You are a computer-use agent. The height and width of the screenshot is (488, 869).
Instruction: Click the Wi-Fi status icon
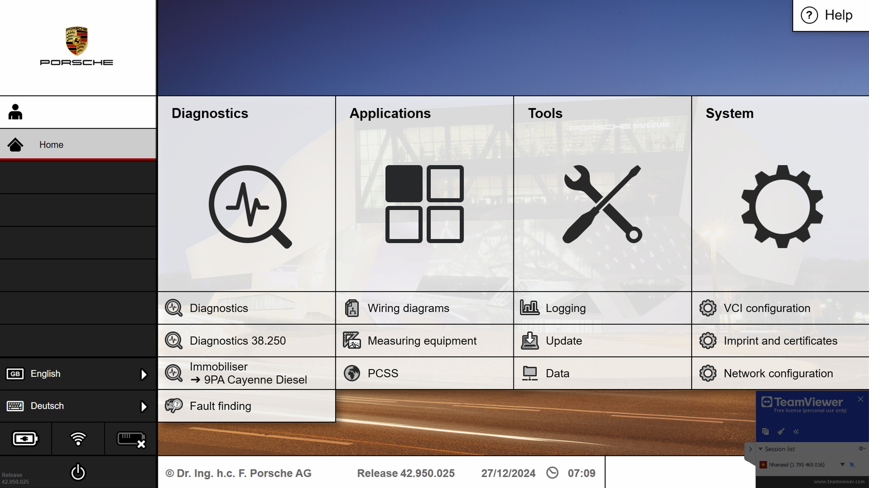[78, 439]
